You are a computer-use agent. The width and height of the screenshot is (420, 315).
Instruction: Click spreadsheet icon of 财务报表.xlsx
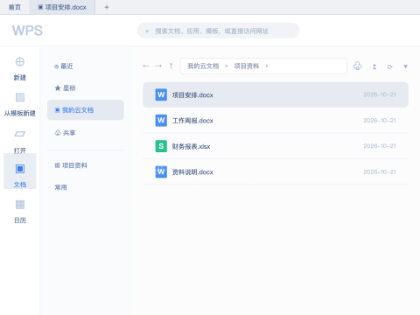(161, 146)
